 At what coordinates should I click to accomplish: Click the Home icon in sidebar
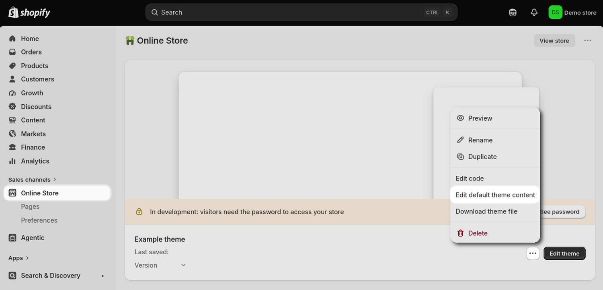12,39
